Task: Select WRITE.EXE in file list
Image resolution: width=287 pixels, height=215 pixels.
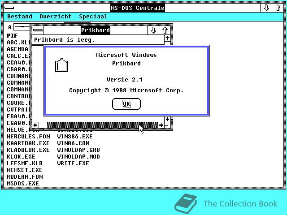Action: tap(73, 163)
